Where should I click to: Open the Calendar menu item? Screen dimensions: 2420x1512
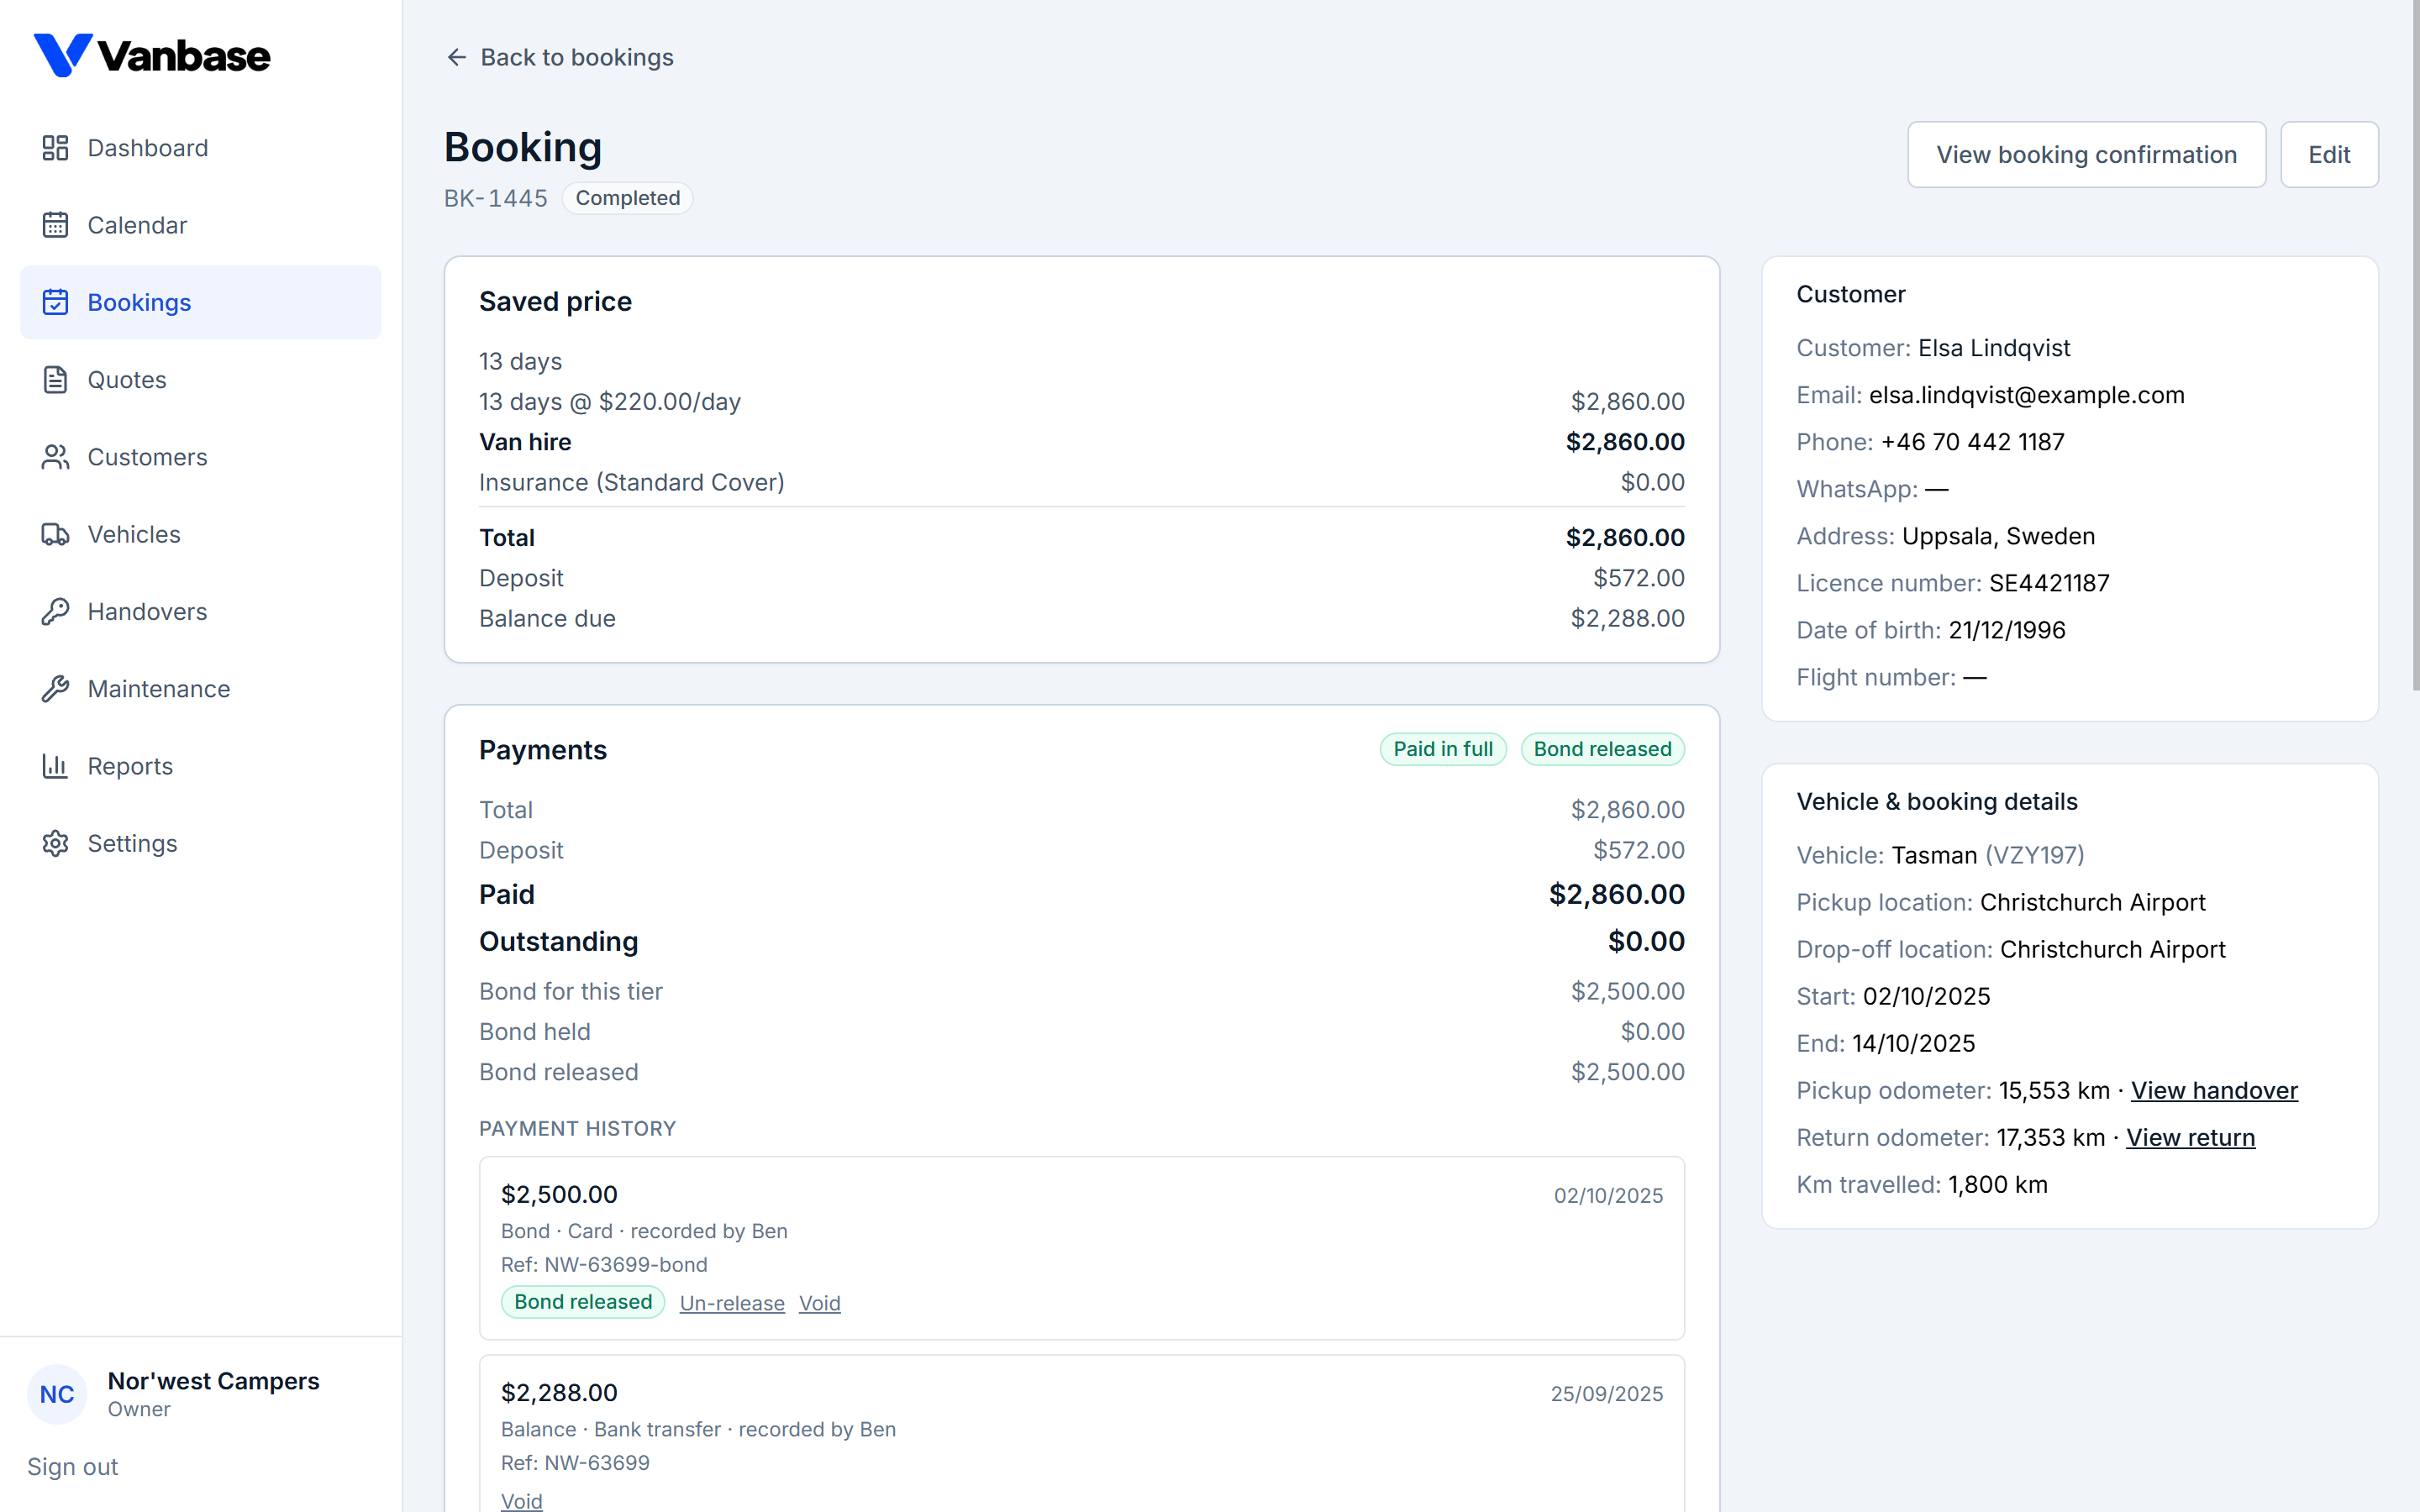click(x=200, y=225)
